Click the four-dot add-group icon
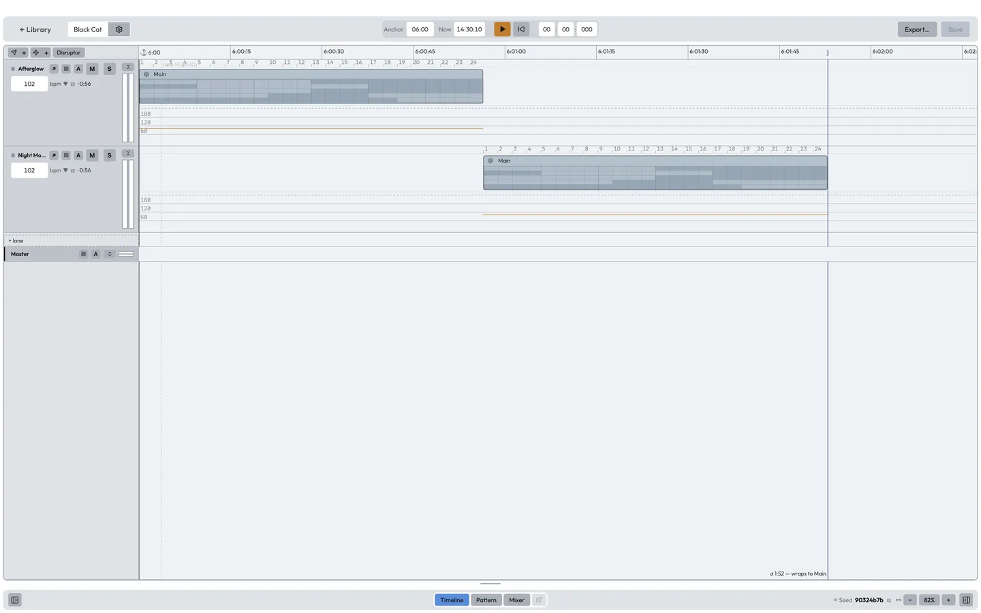The height and width of the screenshot is (613, 981). coord(36,52)
